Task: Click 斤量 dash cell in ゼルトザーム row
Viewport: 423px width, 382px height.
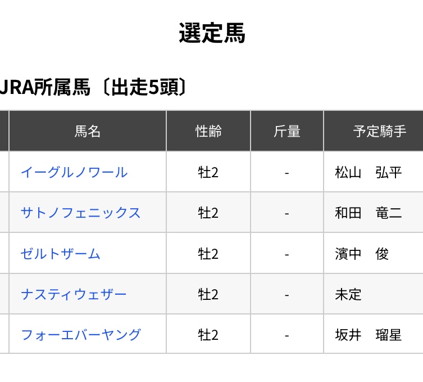Action: (287, 254)
